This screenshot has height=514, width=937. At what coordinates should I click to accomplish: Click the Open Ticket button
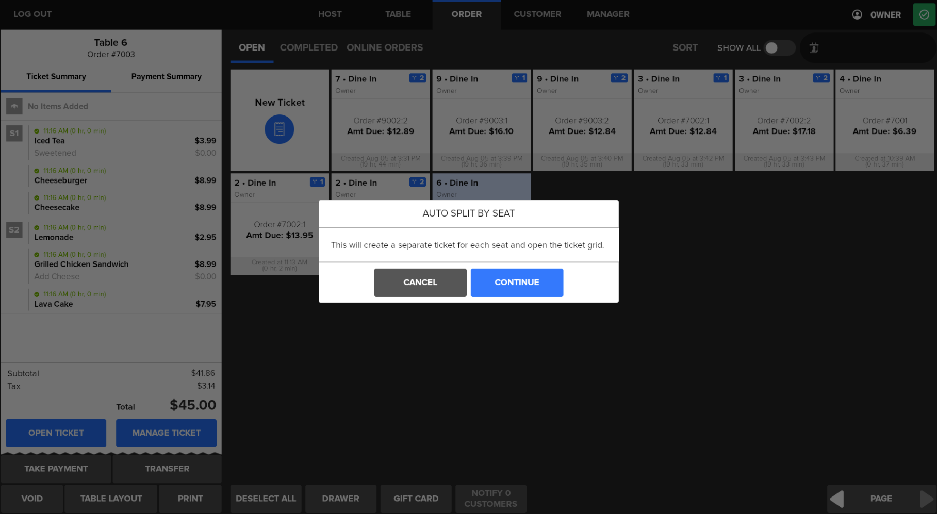point(56,433)
